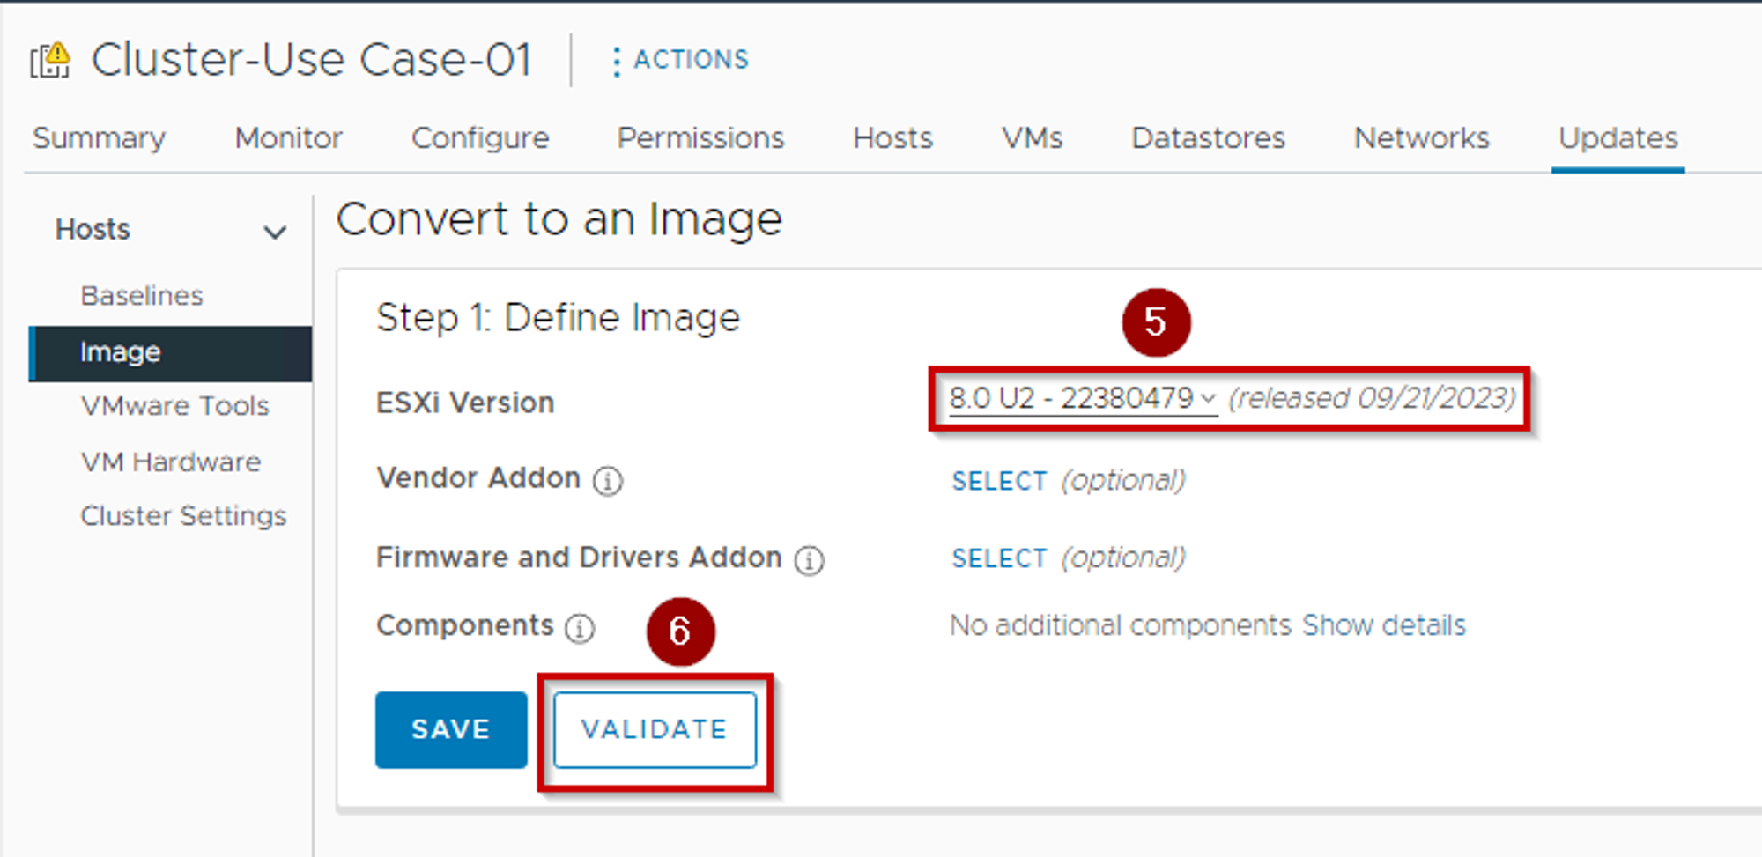
Task: Click the Vendor Addon info icon
Action: tap(607, 481)
